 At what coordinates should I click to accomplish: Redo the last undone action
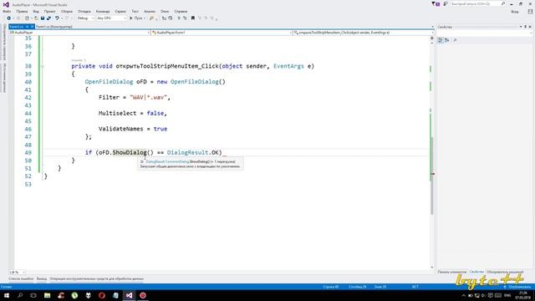pos(67,18)
